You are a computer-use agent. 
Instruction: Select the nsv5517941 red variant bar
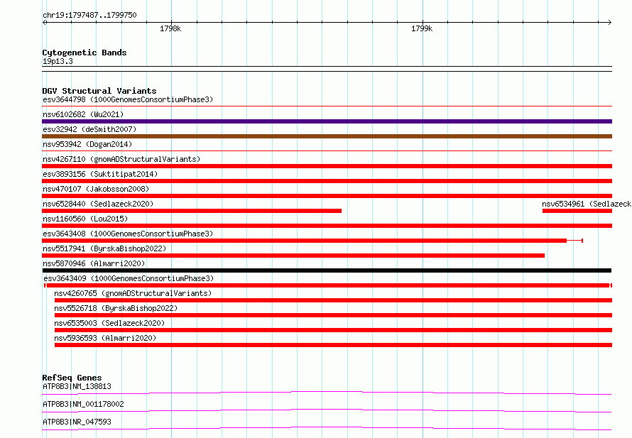(x=293, y=256)
